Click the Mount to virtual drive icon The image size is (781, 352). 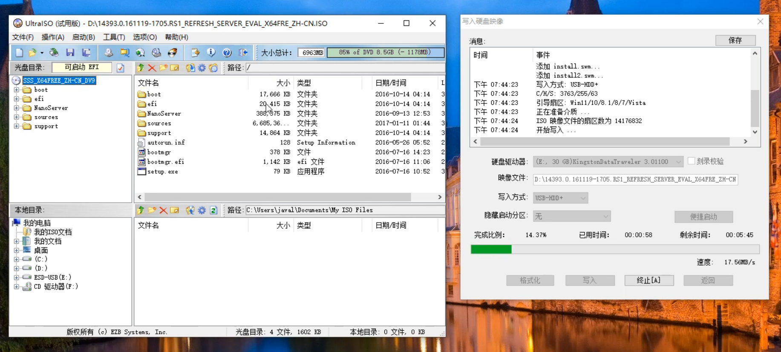(156, 52)
